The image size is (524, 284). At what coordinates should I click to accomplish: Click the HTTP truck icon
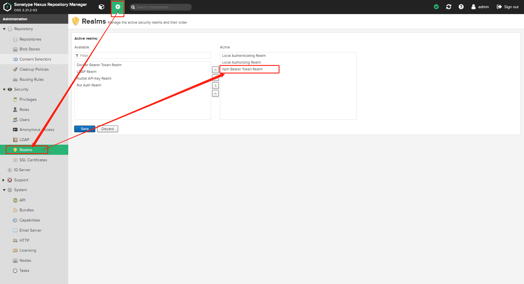click(15, 240)
